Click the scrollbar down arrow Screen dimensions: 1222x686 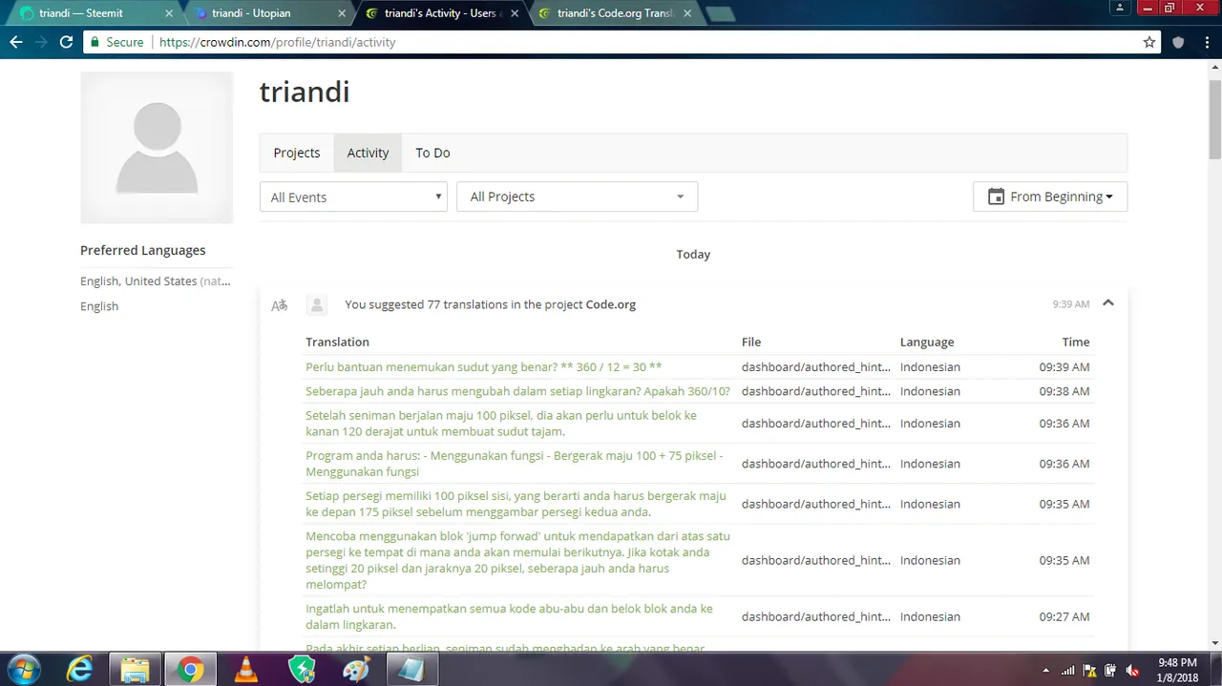pos(1214,644)
